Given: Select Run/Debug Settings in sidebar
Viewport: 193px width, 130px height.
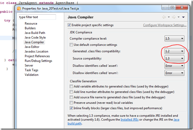Looking at the screenshot, I should point(38,61).
